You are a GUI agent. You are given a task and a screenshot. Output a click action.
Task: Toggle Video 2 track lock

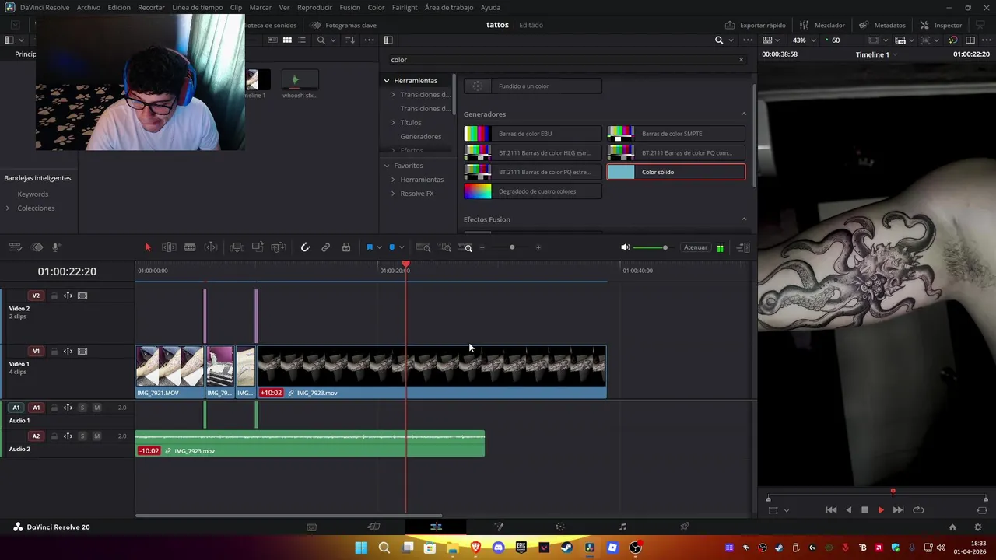tap(54, 296)
